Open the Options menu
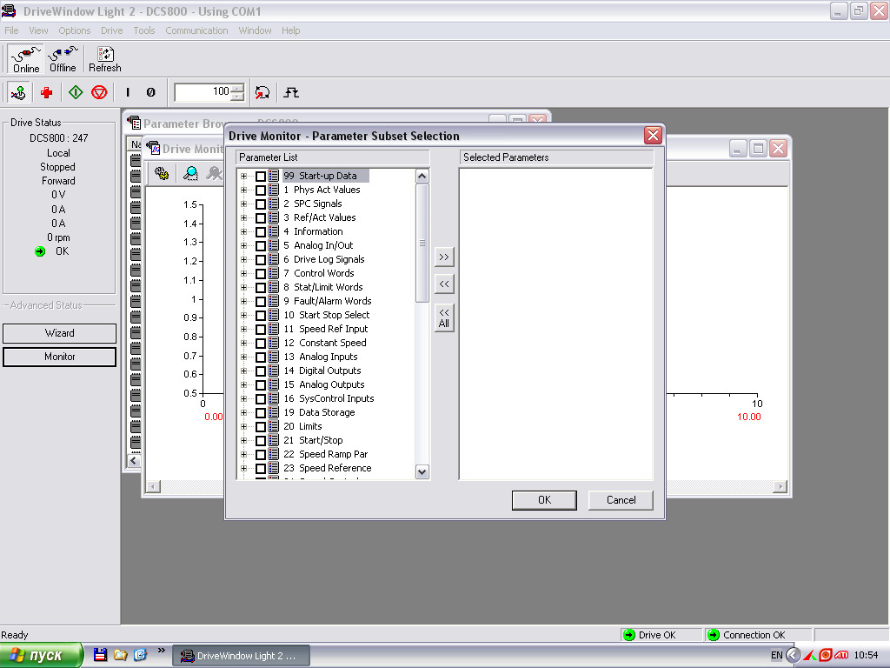 point(75,30)
